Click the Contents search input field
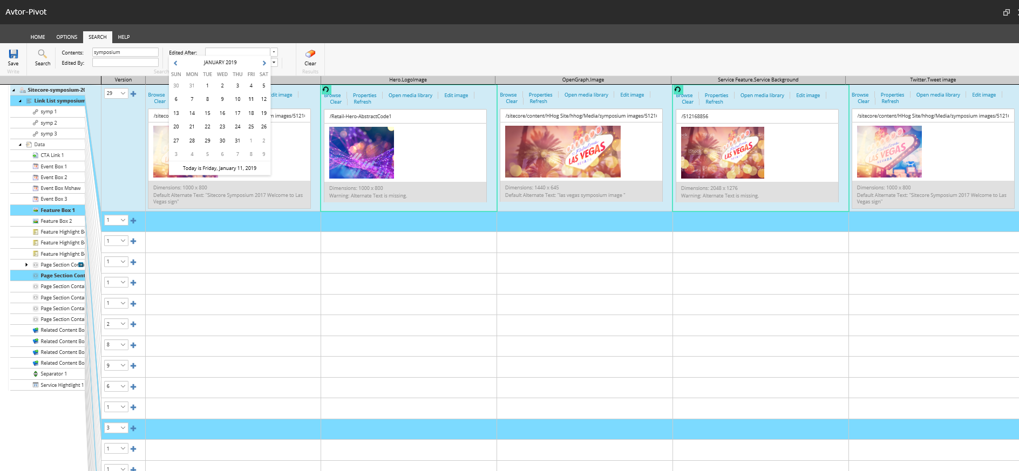The width and height of the screenshot is (1019, 471). point(125,52)
